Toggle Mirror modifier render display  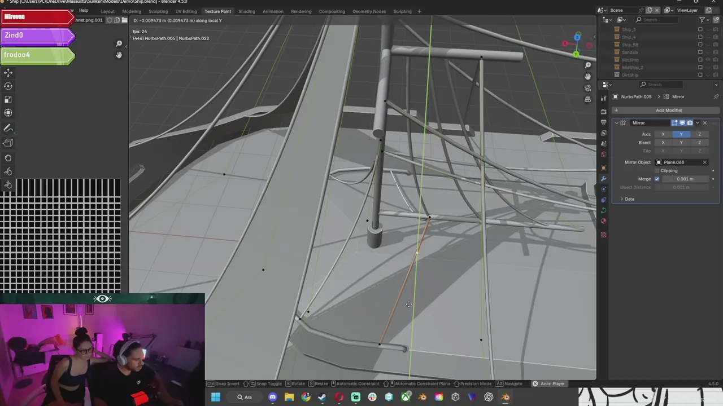click(x=690, y=123)
